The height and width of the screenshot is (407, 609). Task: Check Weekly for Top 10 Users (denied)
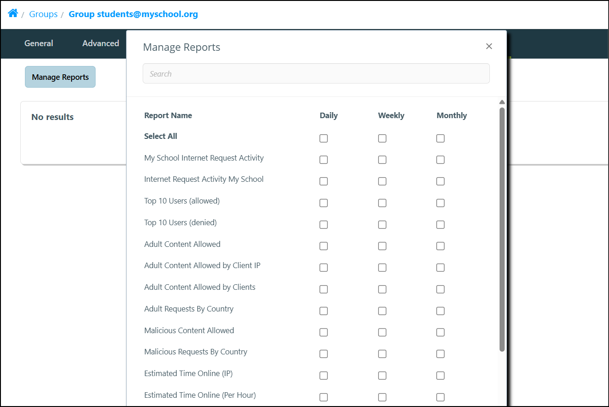[382, 225]
